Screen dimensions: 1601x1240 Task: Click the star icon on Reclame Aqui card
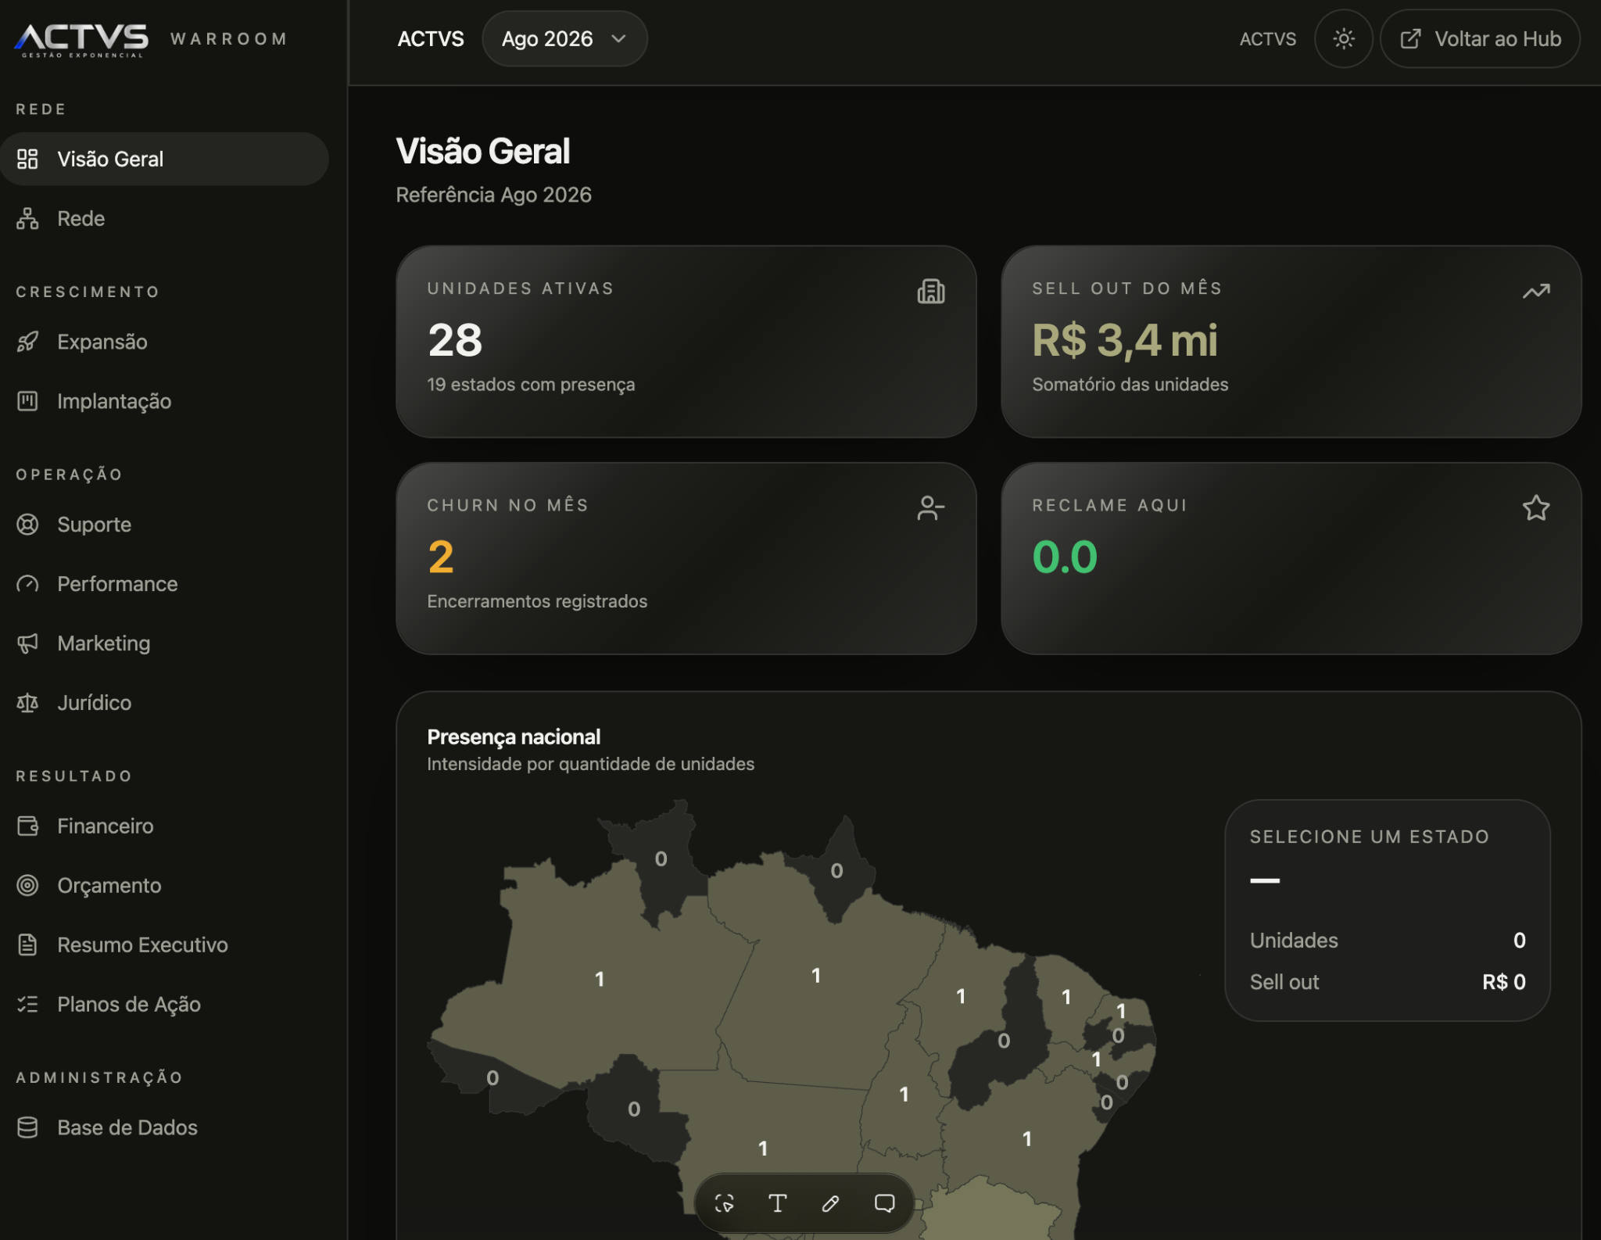tap(1536, 508)
